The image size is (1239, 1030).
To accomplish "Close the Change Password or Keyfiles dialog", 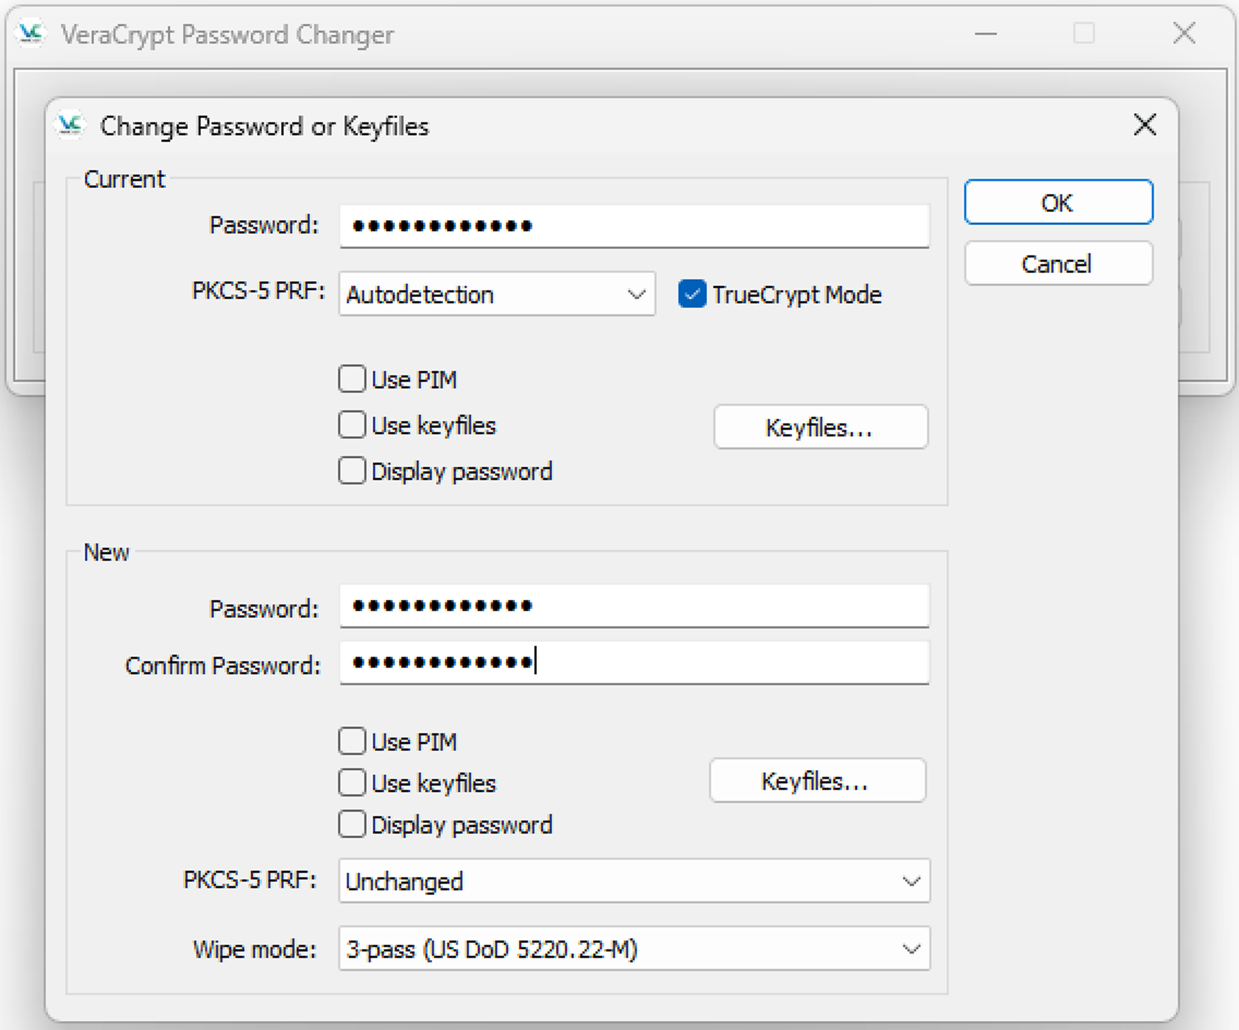I will [x=1144, y=125].
